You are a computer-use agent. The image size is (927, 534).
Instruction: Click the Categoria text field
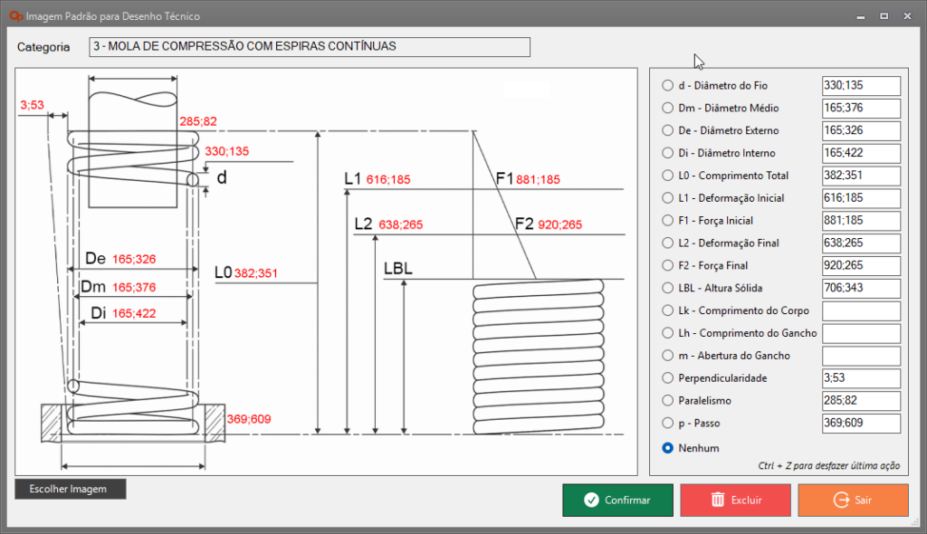[310, 47]
